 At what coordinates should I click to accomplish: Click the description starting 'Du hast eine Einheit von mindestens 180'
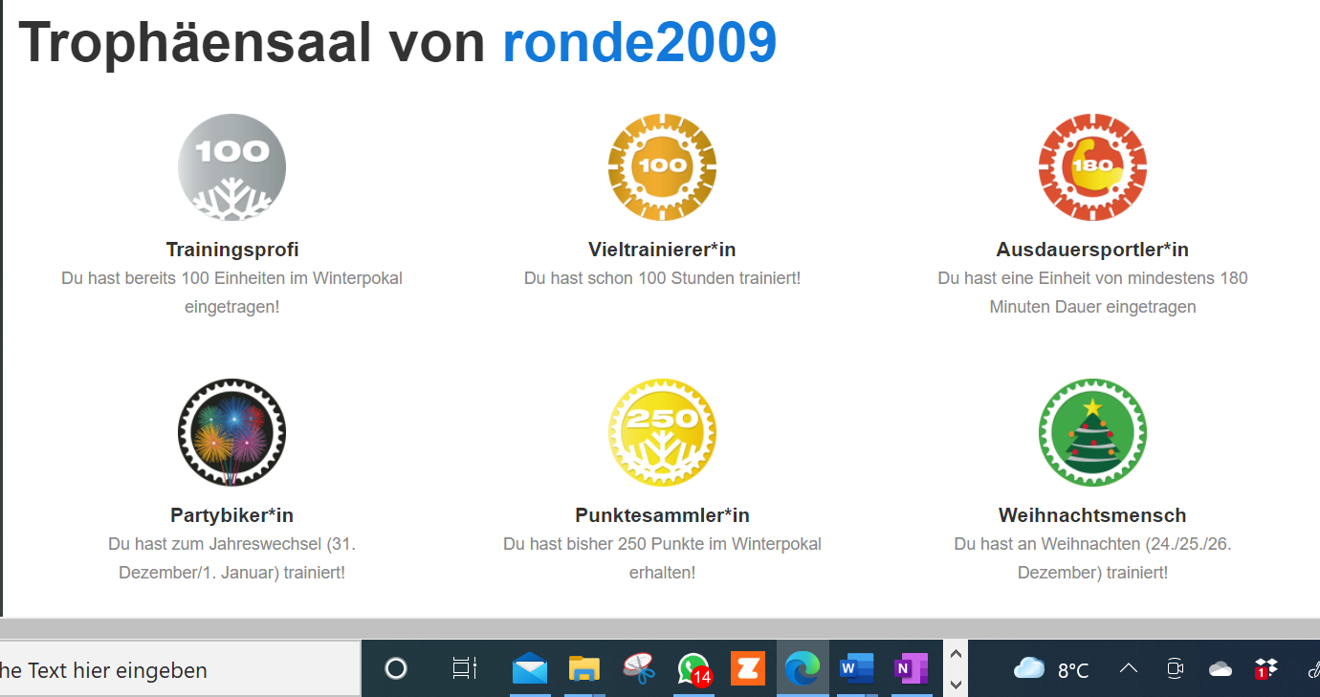point(1092,293)
